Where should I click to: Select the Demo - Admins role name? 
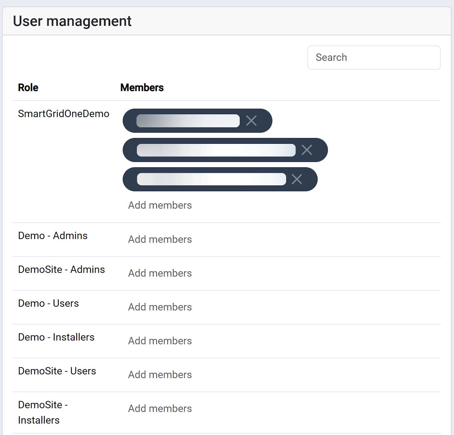[53, 235]
